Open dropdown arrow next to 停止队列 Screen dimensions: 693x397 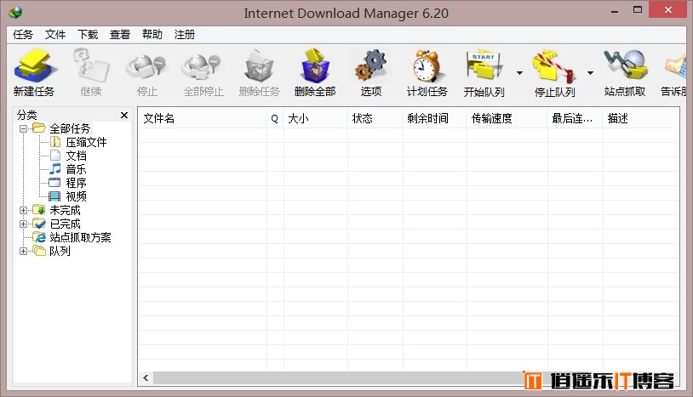[590, 73]
